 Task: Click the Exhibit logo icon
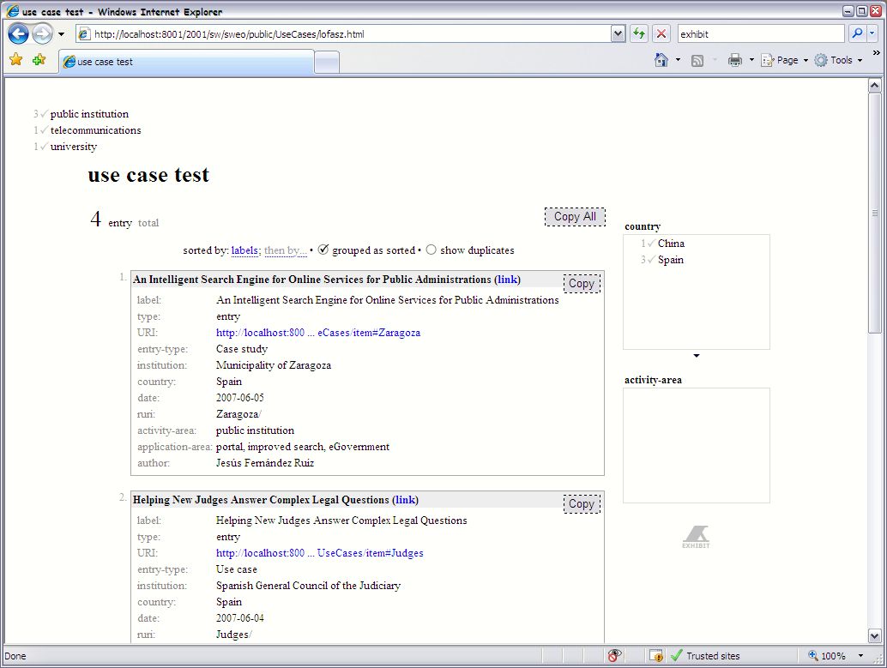[x=696, y=537]
